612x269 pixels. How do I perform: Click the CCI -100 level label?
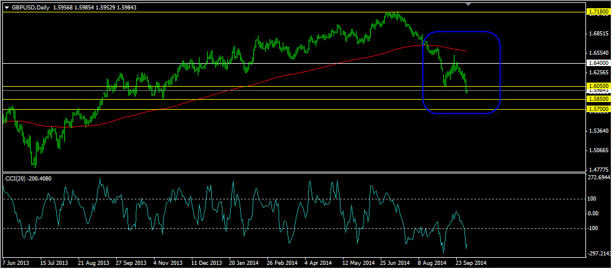[594, 228]
